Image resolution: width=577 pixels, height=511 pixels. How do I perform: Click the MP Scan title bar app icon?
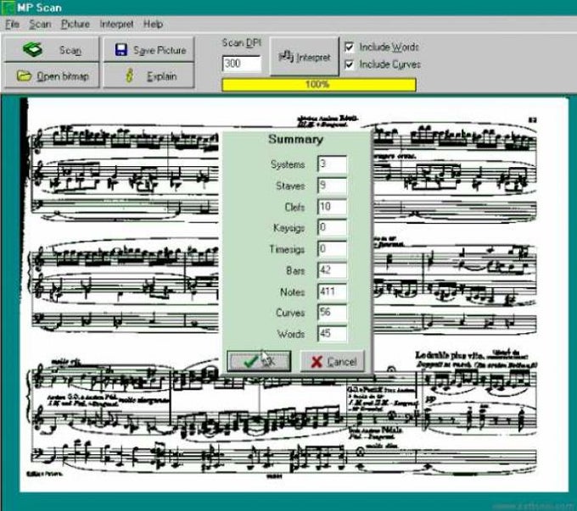8,8
